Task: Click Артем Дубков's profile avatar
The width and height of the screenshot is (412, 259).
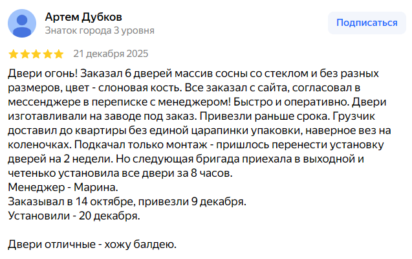Action: tap(23, 23)
